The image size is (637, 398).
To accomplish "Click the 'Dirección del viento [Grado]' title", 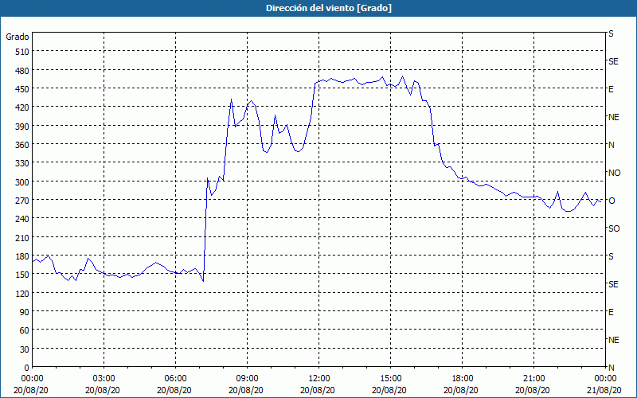I will point(329,8).
